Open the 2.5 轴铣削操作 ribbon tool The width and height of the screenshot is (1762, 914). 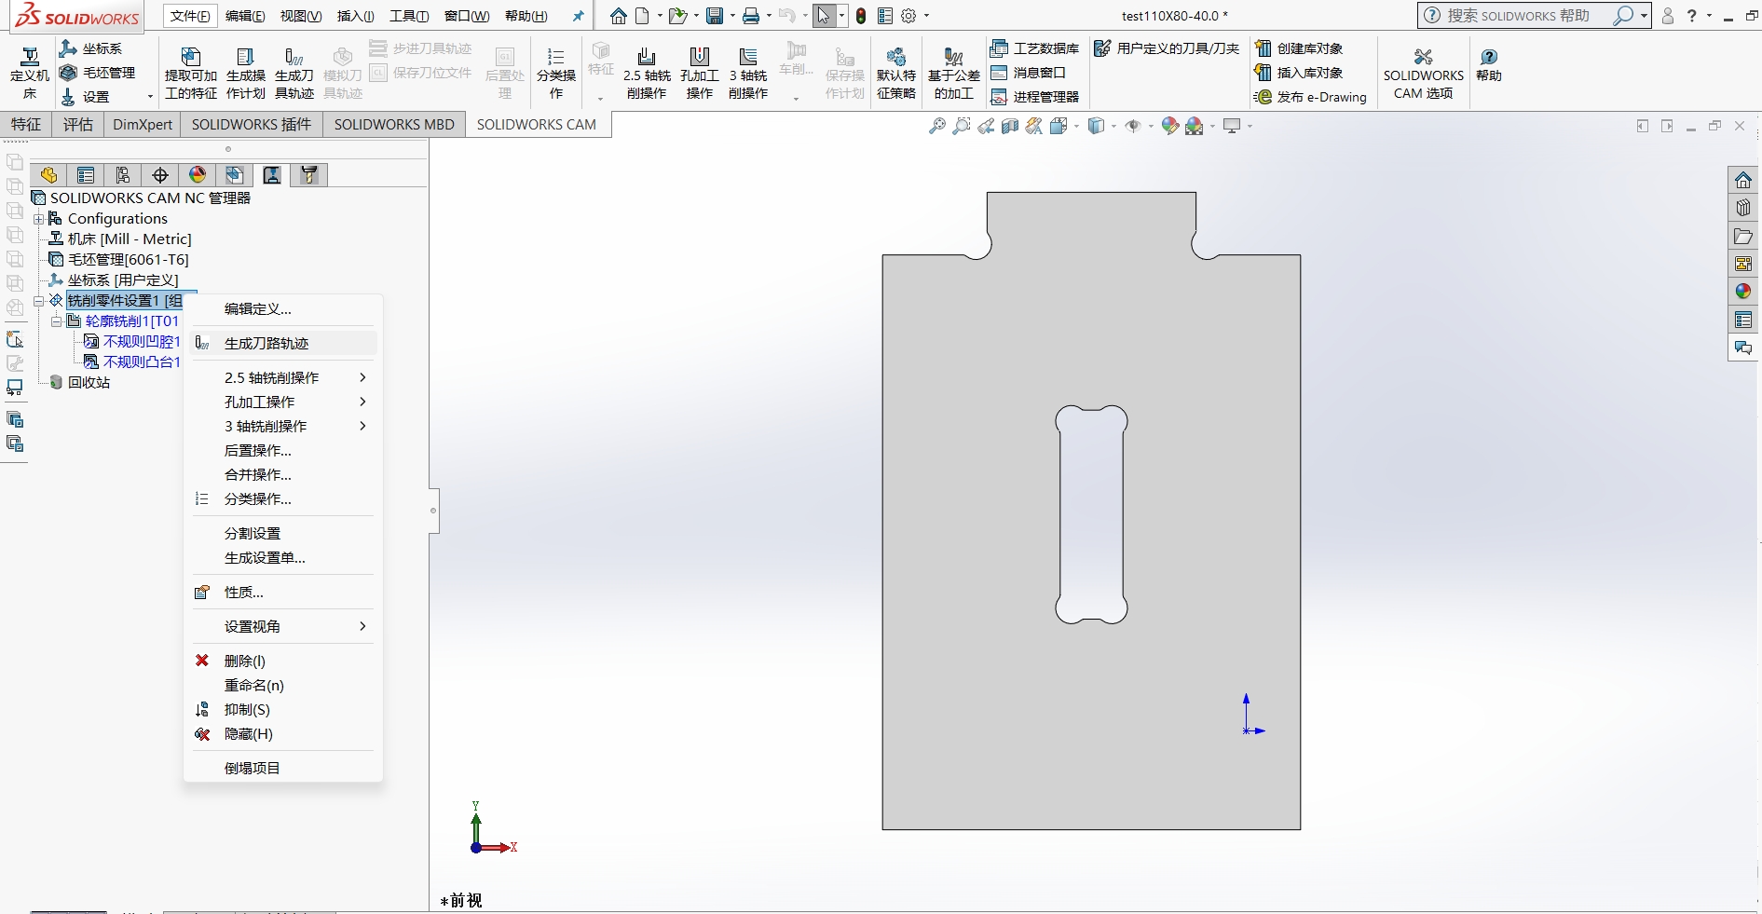coord(647,73)
